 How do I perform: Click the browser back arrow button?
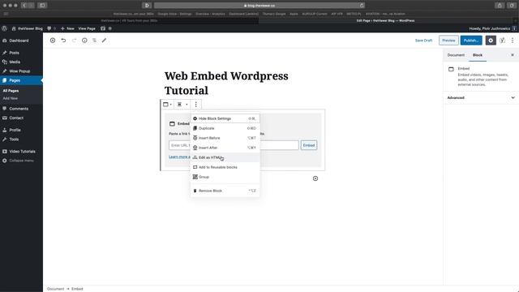[24, 6]
